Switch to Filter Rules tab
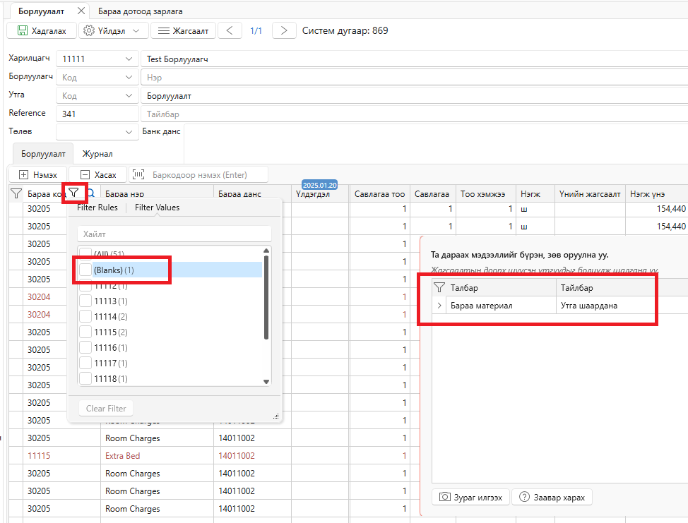 [97, 208]
